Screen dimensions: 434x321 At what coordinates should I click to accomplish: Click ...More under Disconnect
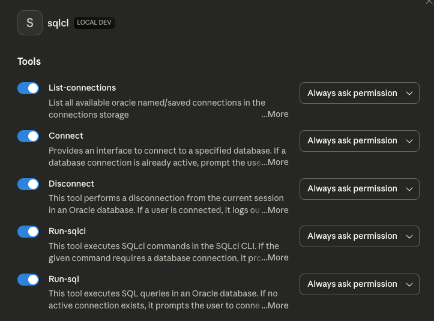[276, 210]
